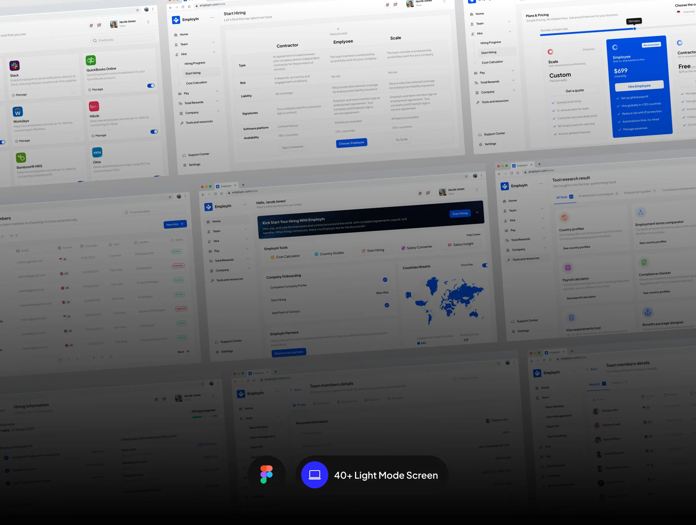
Task: Click the Benefits package designer anchor icon
Action: 648,312
